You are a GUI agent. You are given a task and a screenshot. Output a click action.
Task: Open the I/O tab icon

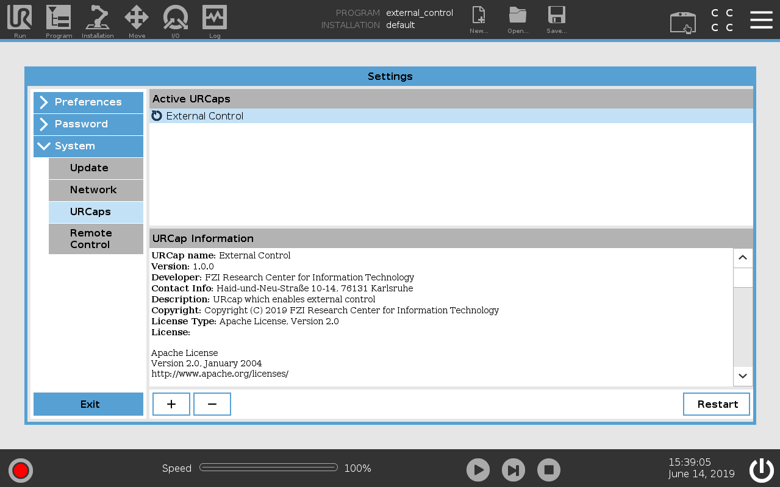pyautogui.click(x=175, y=18)
